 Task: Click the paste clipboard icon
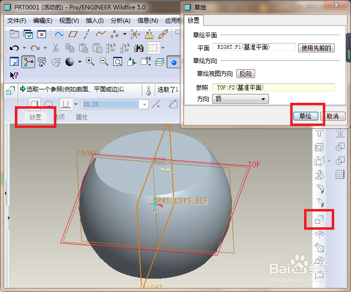pos(84,48)
